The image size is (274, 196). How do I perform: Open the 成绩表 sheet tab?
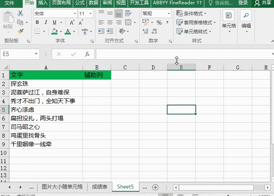(99, 187)
